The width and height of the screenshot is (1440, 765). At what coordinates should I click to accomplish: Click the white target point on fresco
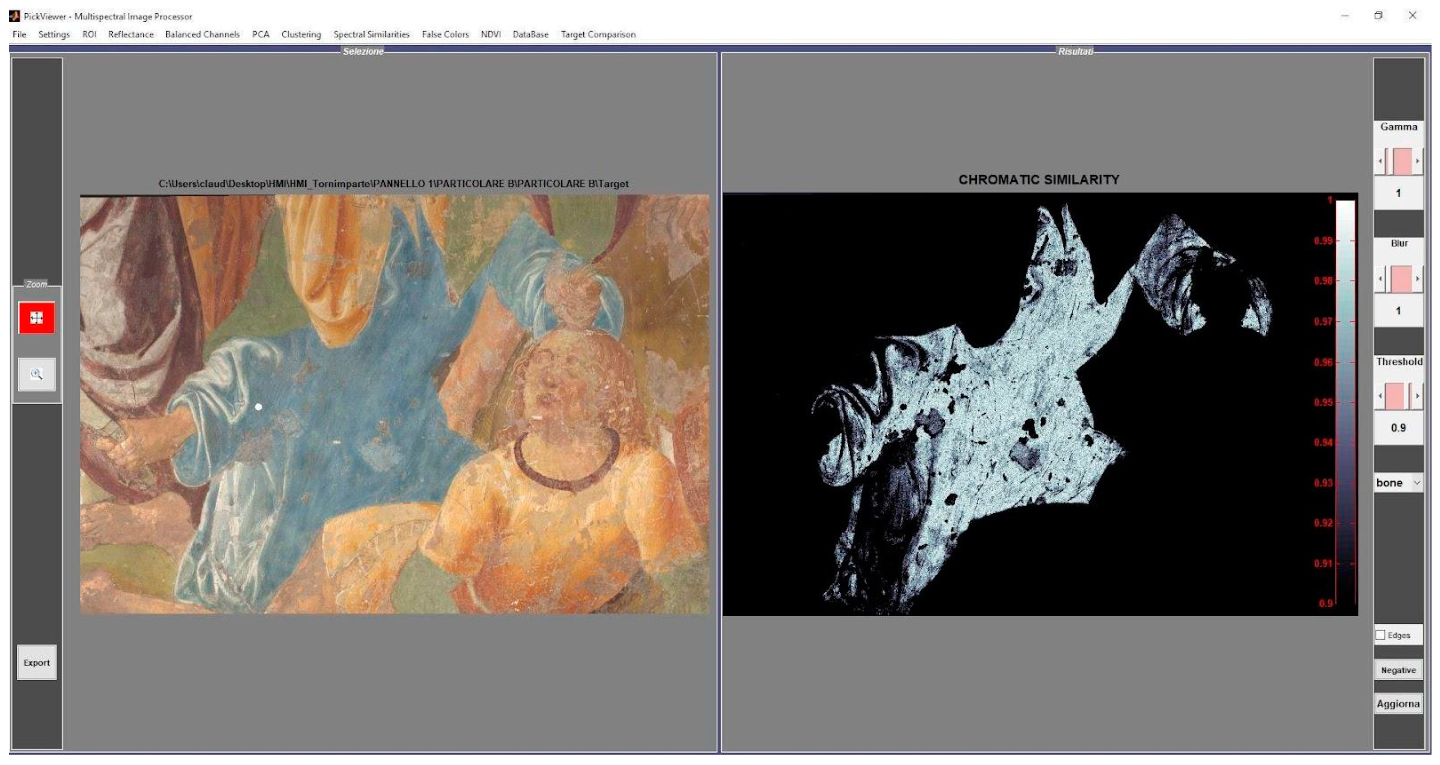coord(258,407)
